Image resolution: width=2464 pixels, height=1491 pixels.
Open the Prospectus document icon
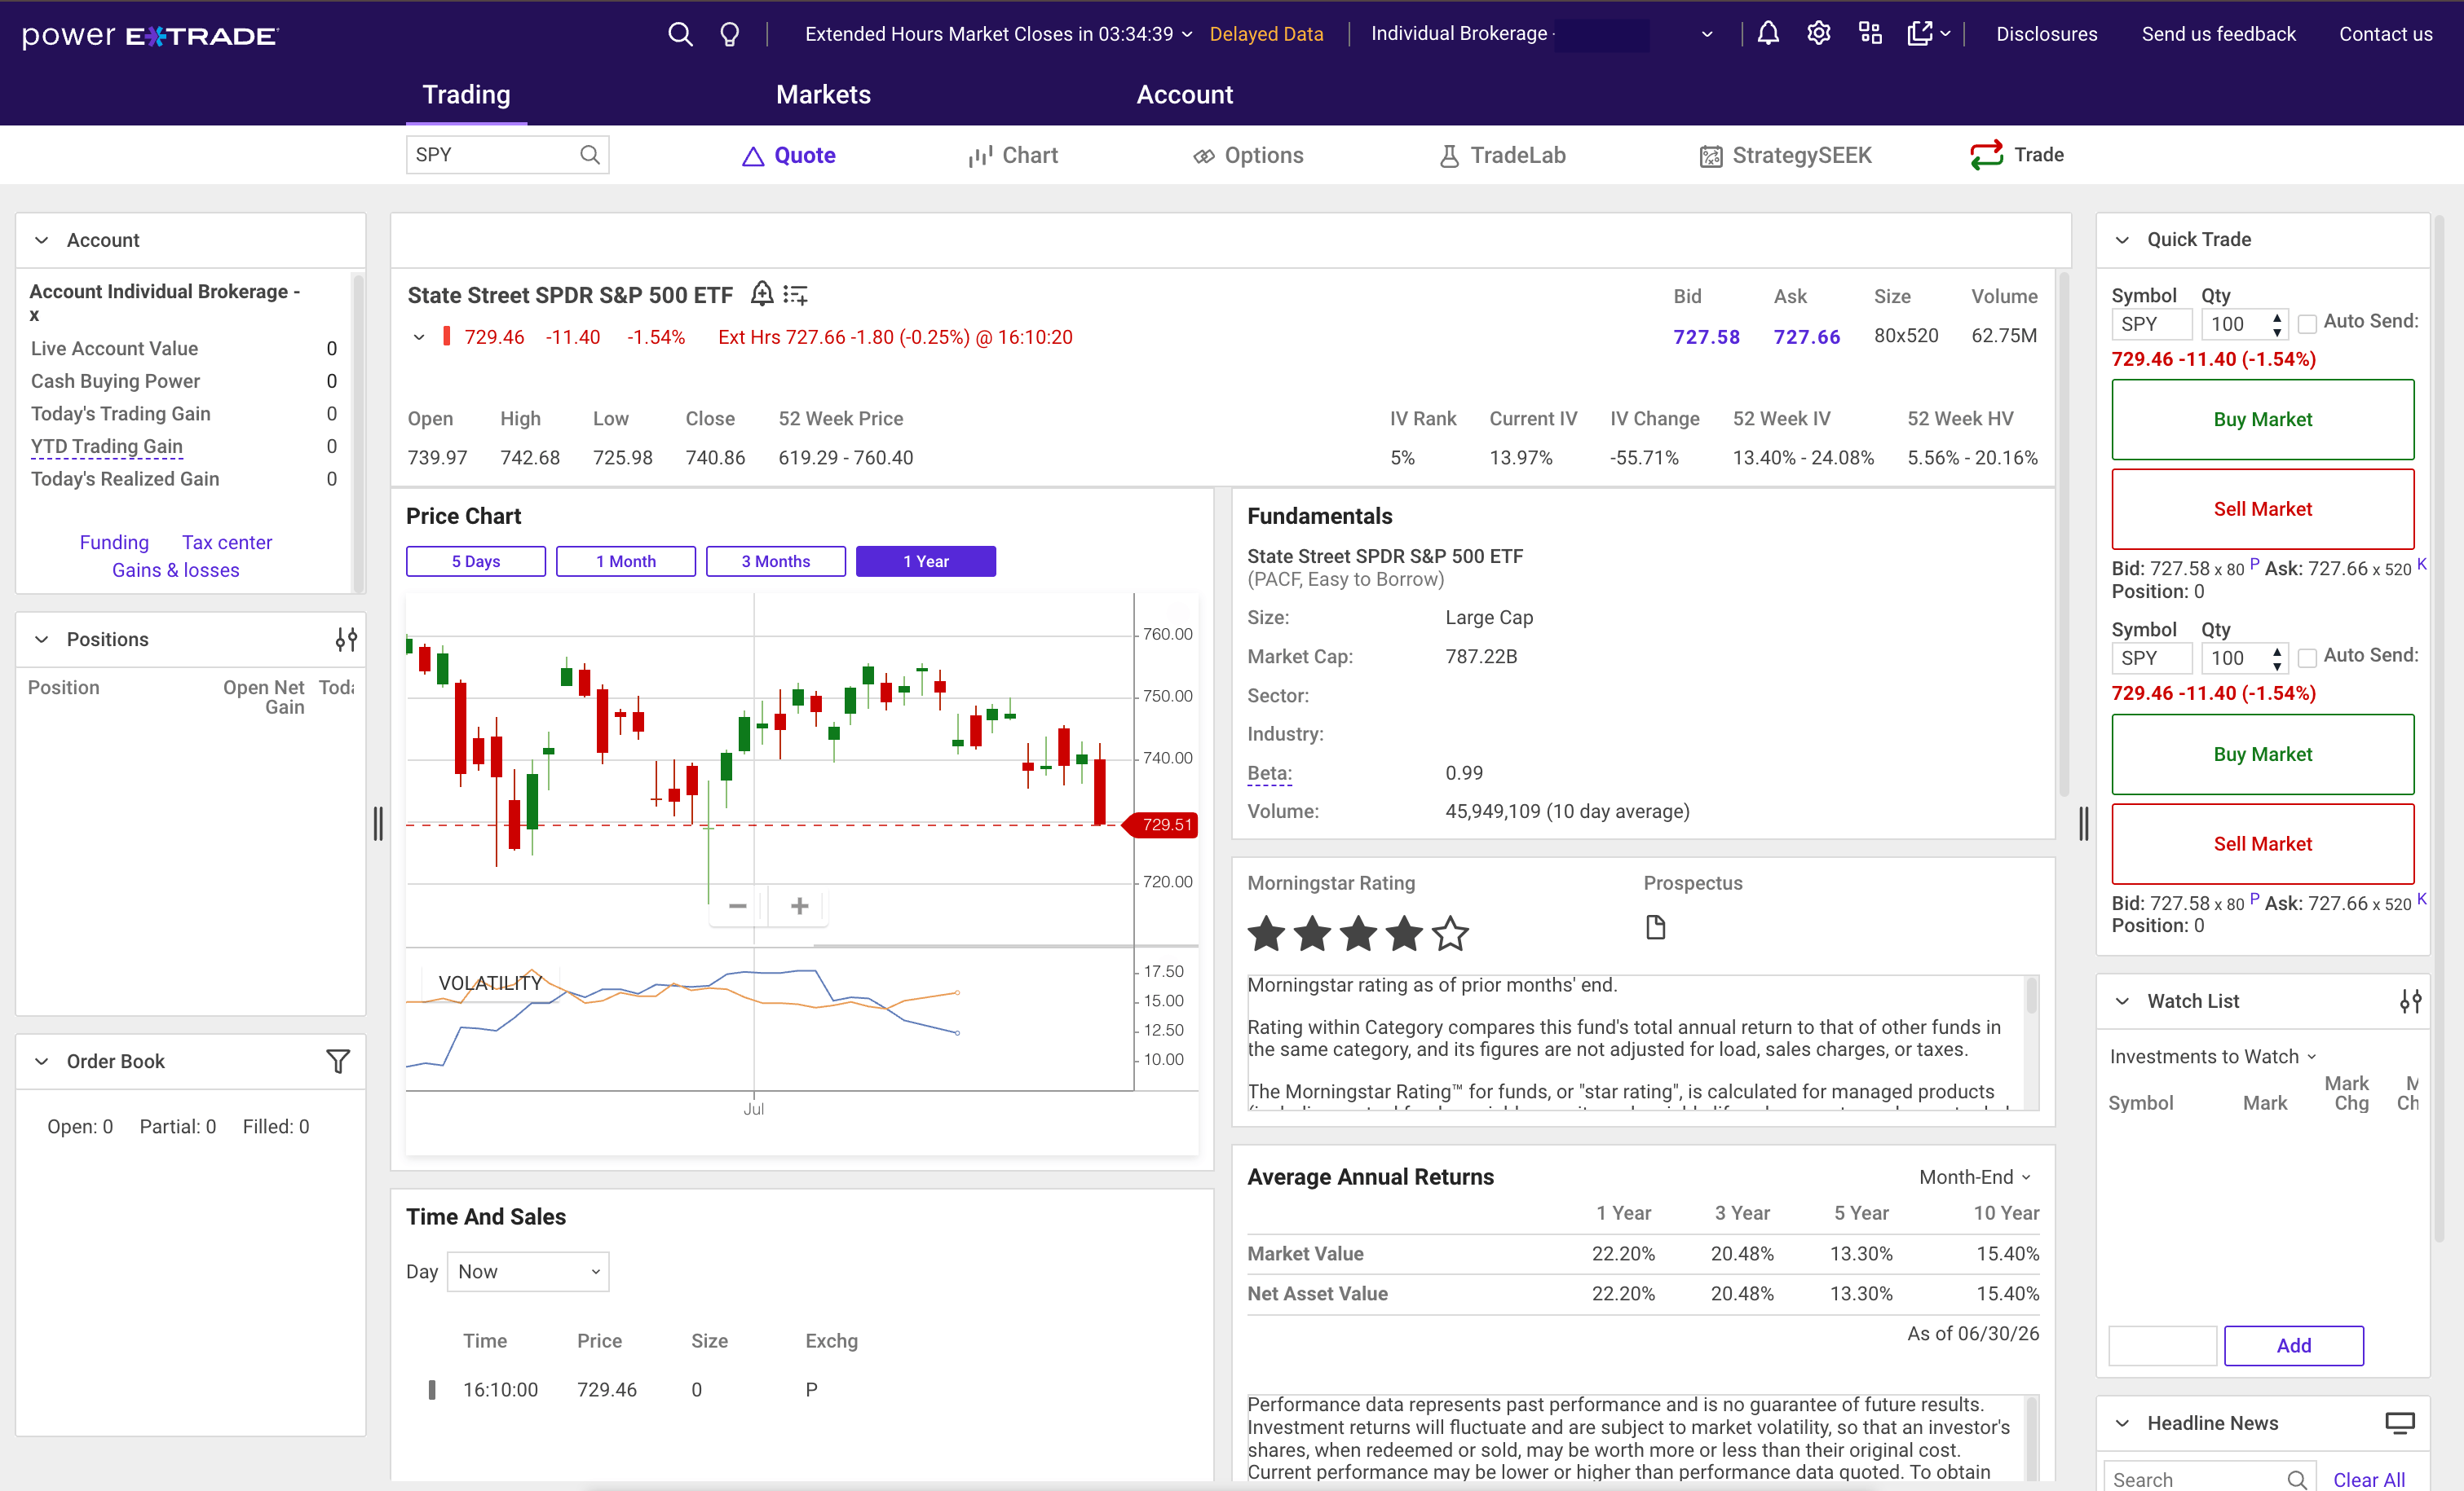(x=1656, y=927)
